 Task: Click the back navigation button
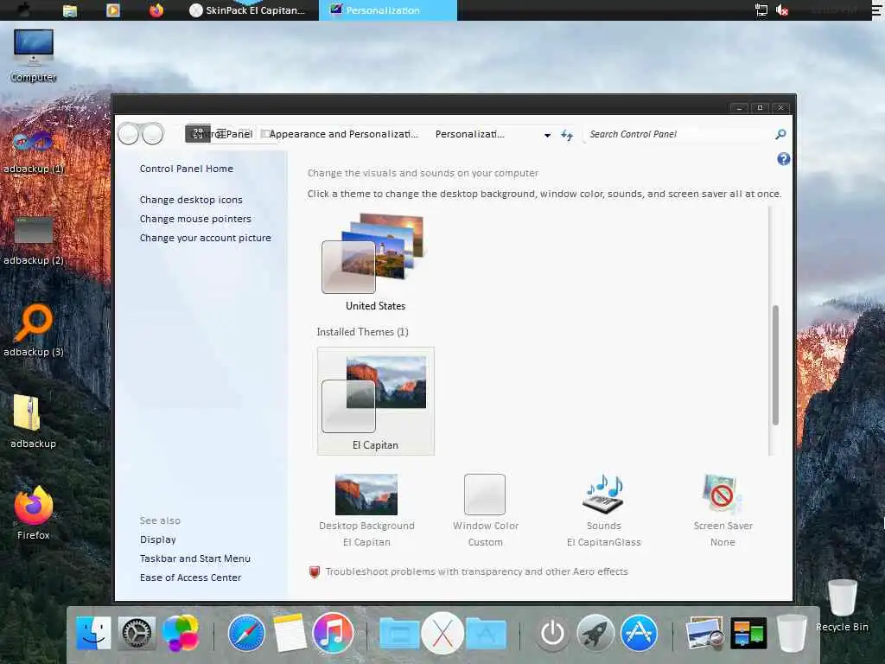128,134
